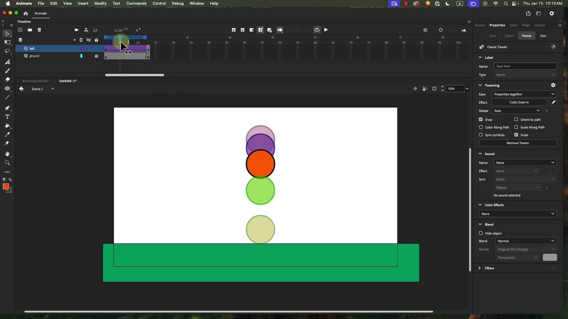
Task: Select the Eyedropper tool
Action: pyautogui.click(x=8, y=134)
